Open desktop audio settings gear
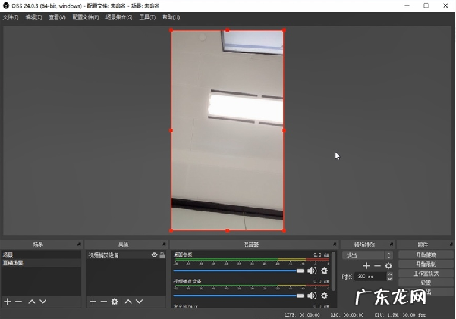 (x=324, y=271)
